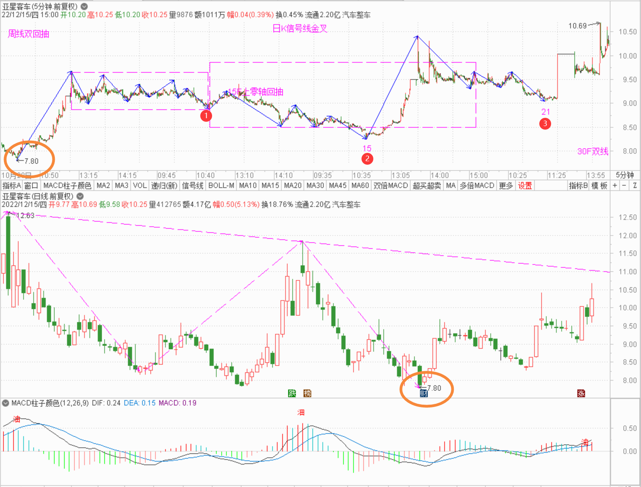The image size is (641, 487).
Task: Click the 11:25 time axis label
Action: (x=557, y=175)
